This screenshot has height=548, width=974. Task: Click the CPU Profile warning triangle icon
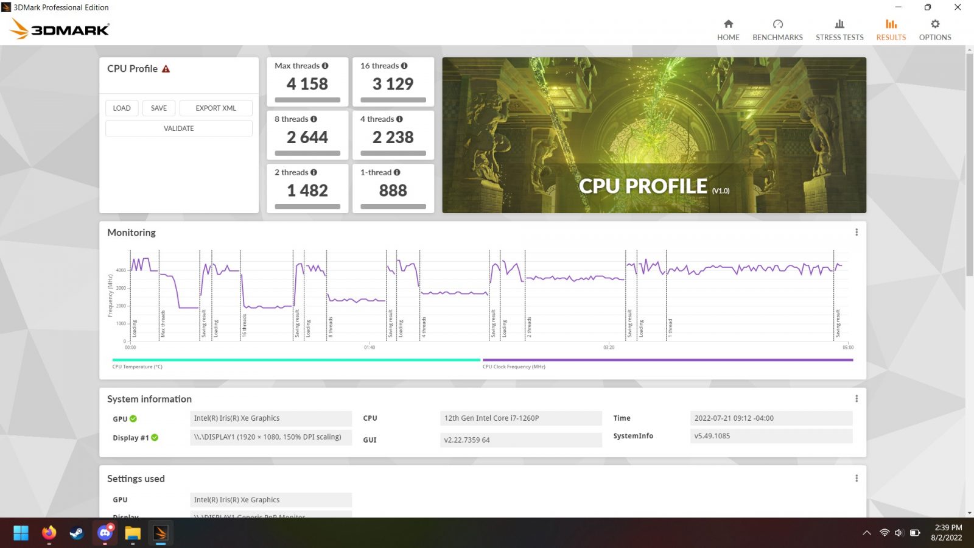(166, 69)
